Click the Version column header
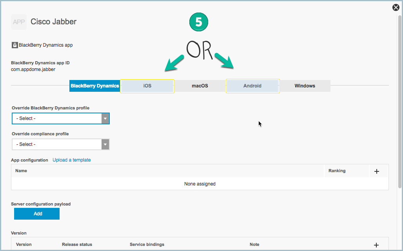The height and width of the screenshot is (251, 403). click(24, 245)
